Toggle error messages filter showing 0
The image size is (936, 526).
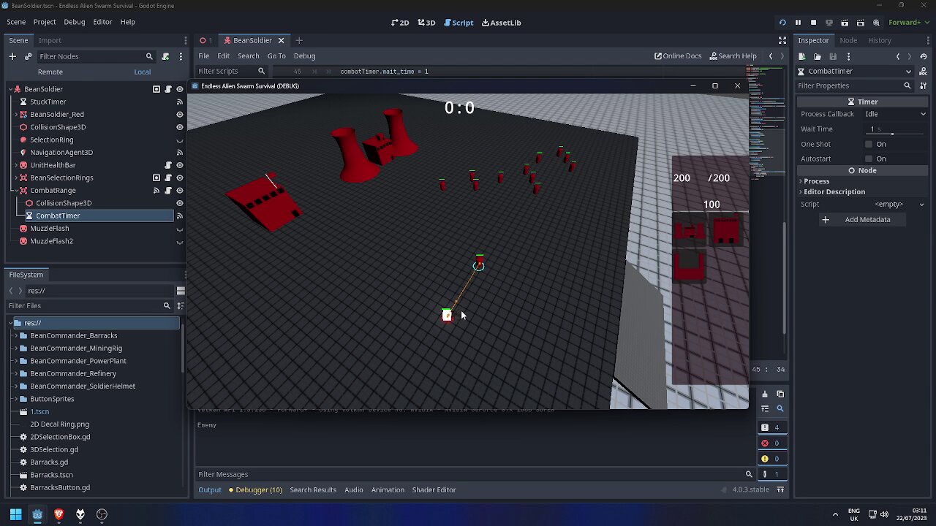click(771, 443)
